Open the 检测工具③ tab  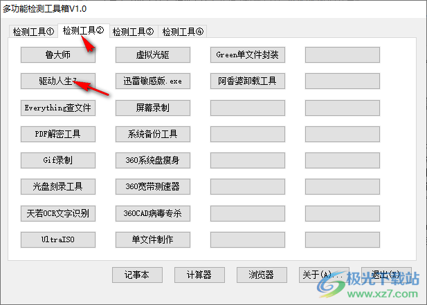pos(133,32)
